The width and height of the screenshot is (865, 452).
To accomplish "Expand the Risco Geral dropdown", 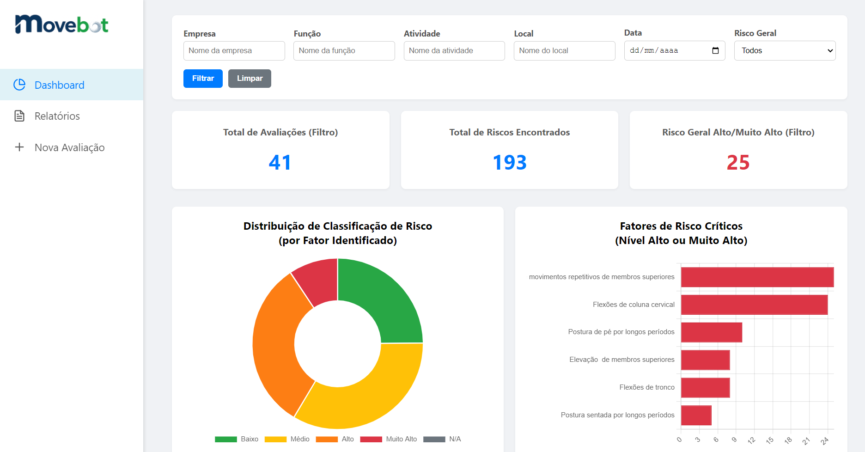I will click(785, 50).
